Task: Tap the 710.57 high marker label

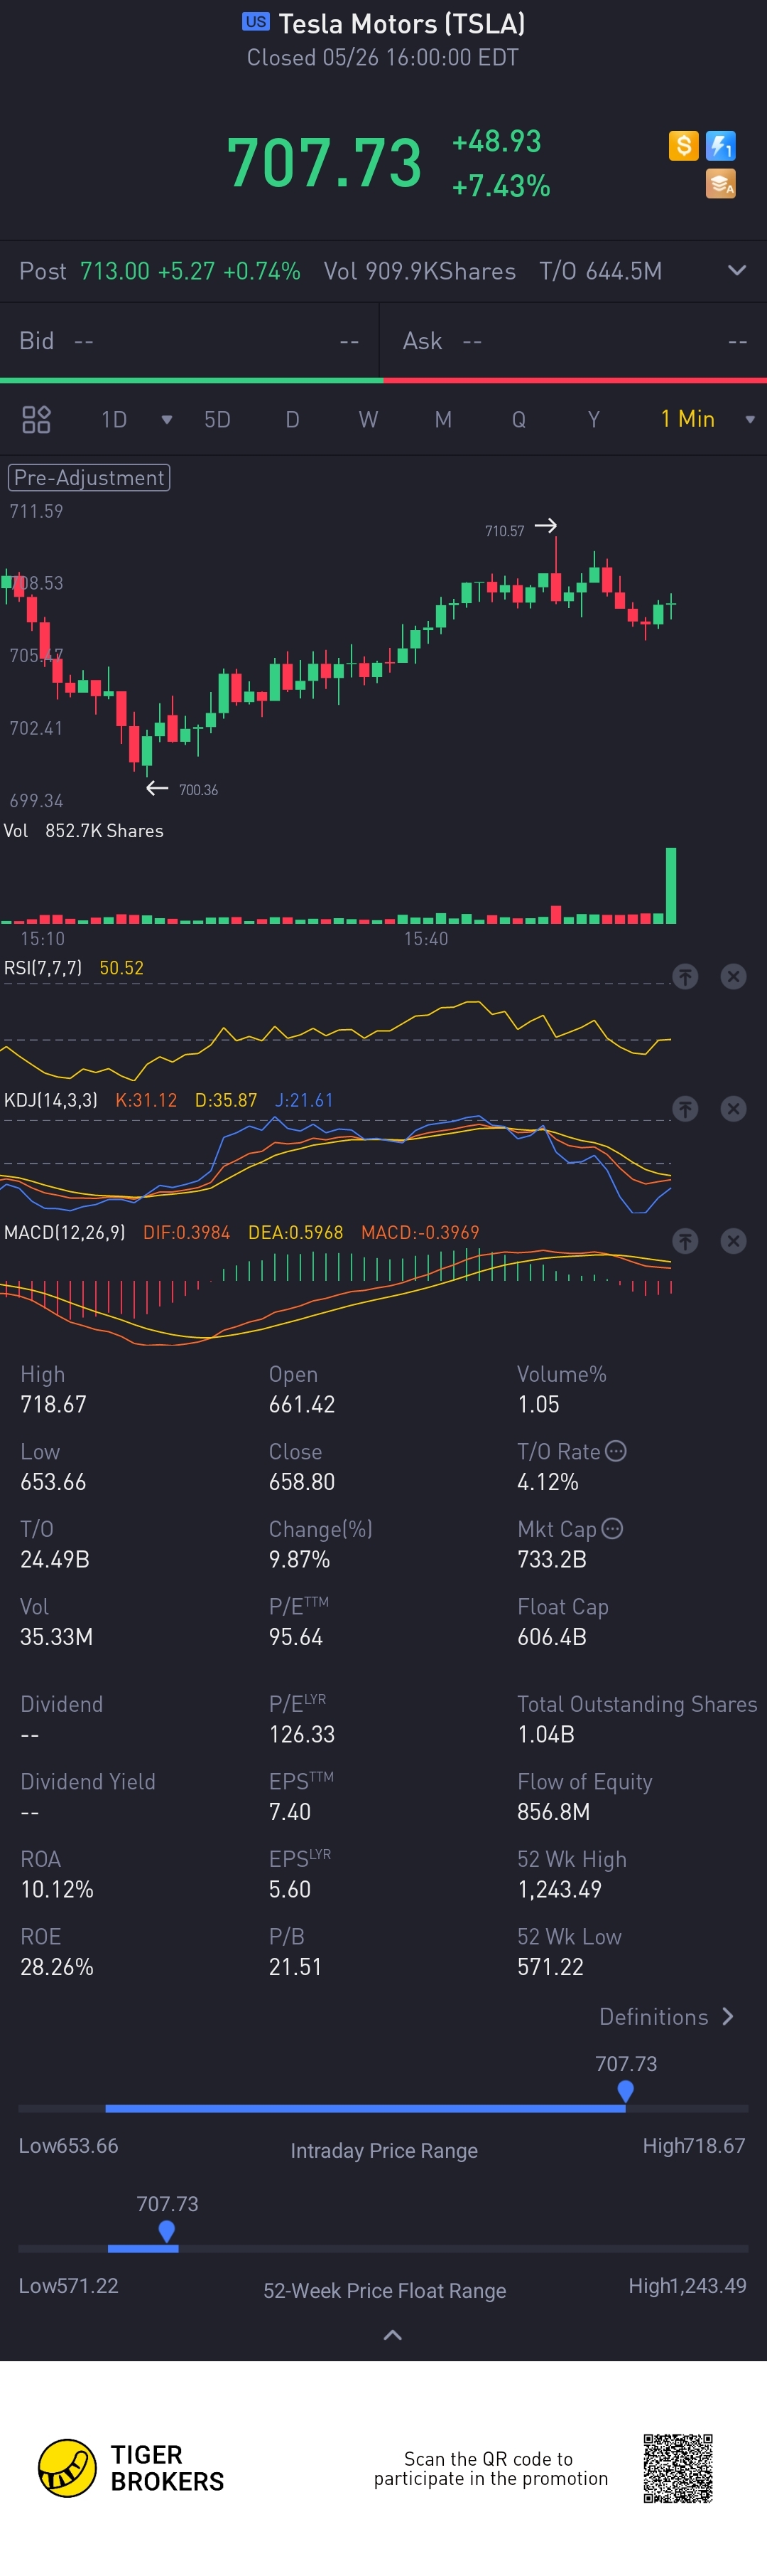Action: tap(504, 531)
